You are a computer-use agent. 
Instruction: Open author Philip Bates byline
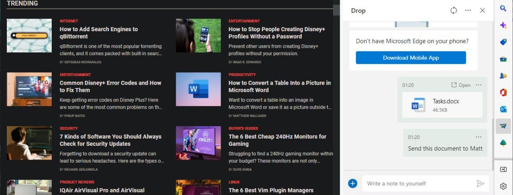click(74, 116)
